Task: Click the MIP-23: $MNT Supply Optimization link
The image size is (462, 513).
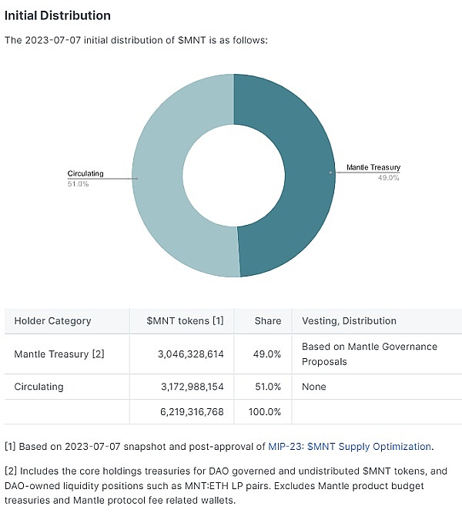Action: pyautogui.click(x=349, y=446)
